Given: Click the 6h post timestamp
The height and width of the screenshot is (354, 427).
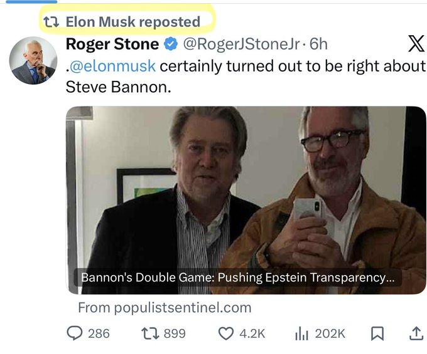Looking at the screenshot, I should (318, 44).
